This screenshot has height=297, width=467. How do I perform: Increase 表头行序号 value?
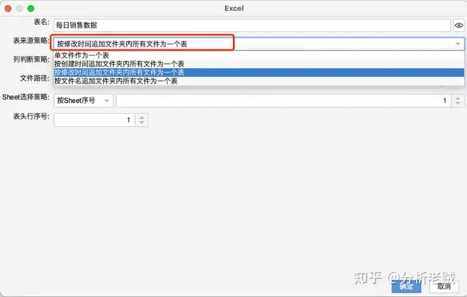[142, 117]
